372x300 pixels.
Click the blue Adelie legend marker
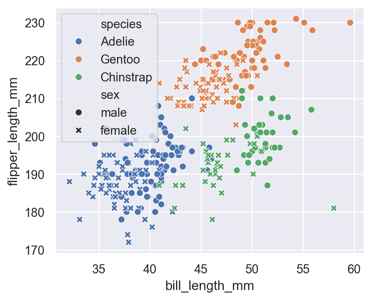[x=78, y=42]
